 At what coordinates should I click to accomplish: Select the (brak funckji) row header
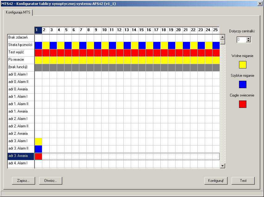click(x=21, y=68)
